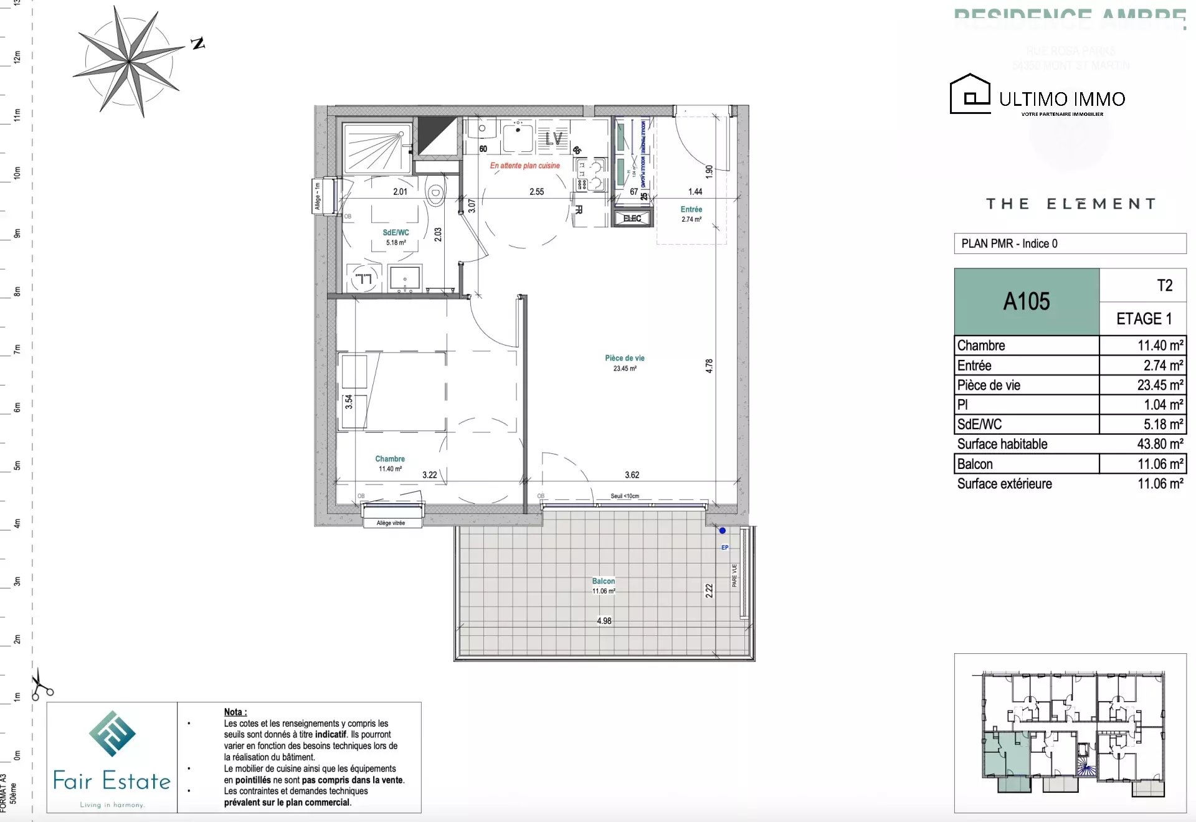Click the ELEC panel box symbol

(632, 218)
